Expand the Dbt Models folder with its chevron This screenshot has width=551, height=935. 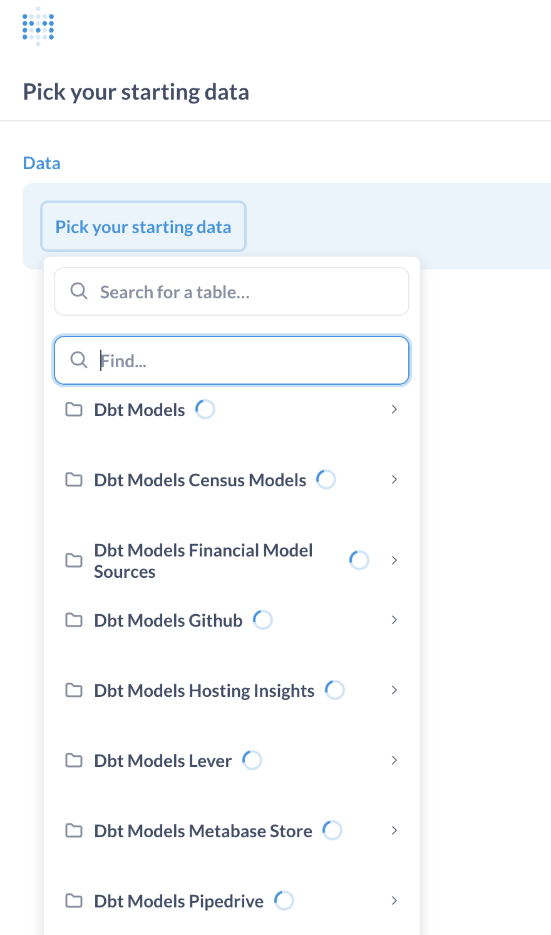(x=394, y=409)
